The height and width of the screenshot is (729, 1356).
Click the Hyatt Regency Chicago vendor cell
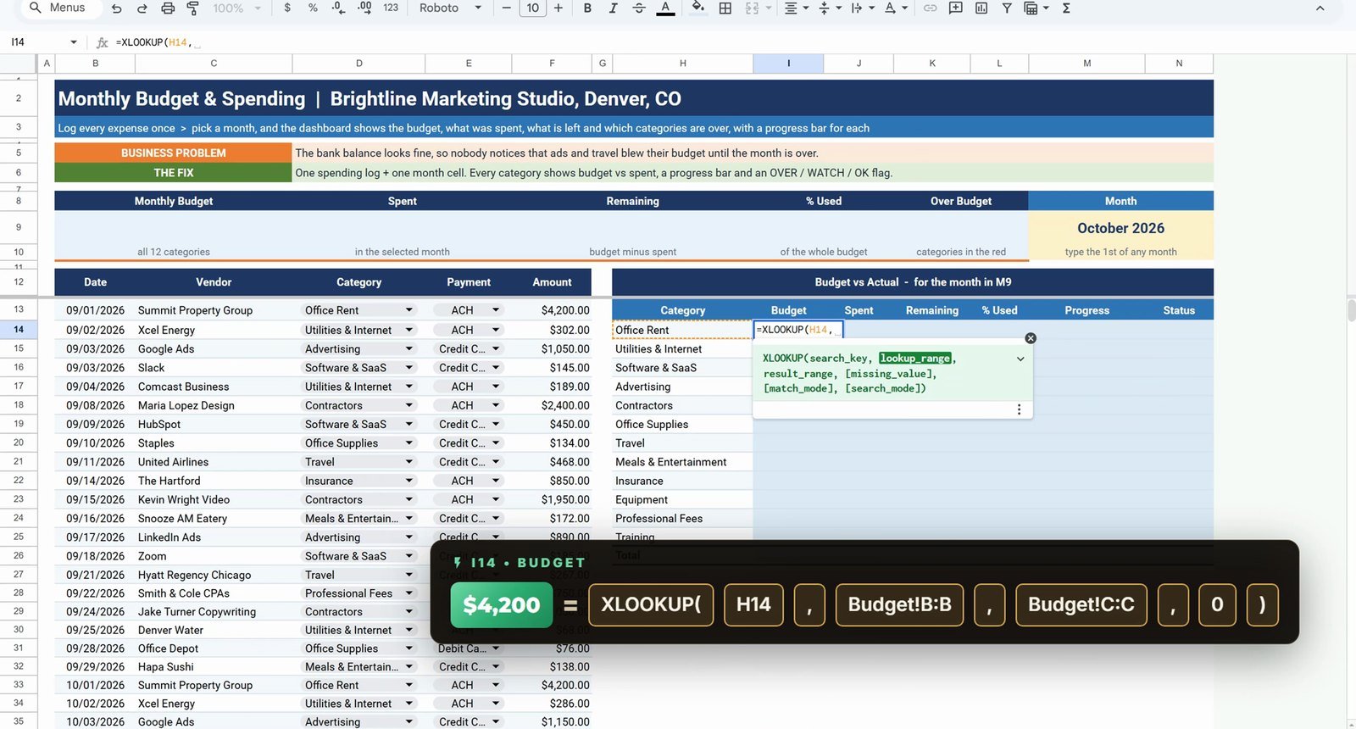pyautogui.click(x=214, y=575)
